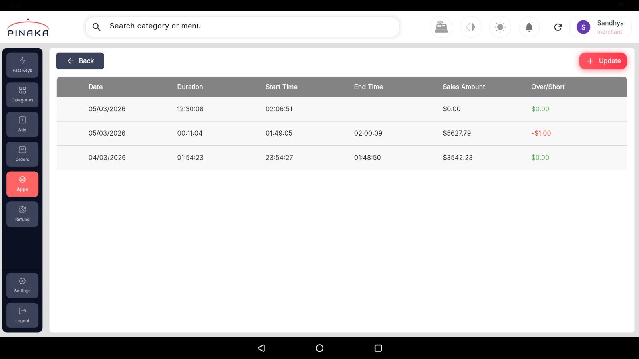Screen dimensions: 639x359
Task: Select the Add sidebar item
Action: (x=22, y=124)
